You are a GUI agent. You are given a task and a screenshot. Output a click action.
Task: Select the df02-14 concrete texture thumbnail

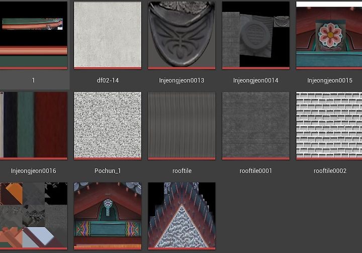pyautogui.click(x=108, y=35)
